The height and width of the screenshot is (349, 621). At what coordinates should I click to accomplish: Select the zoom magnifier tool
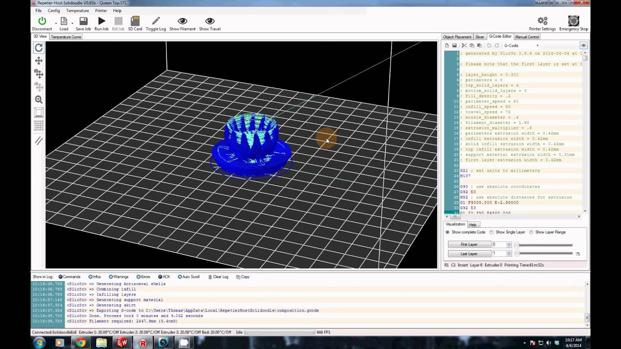point(39,99)
